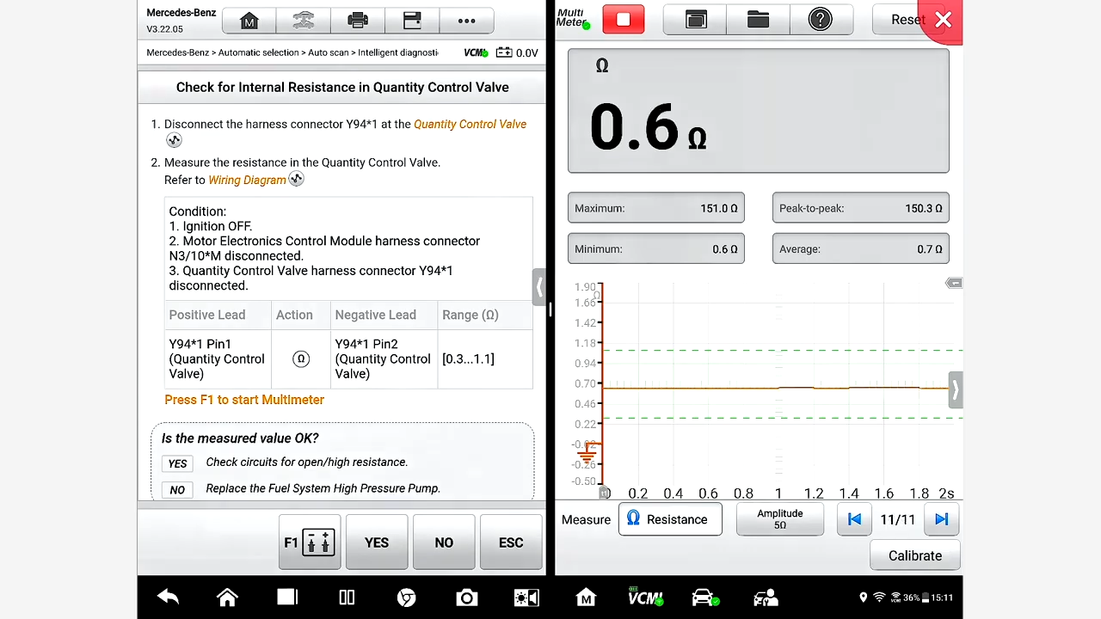Open the screenshot gallery icon in Multi Meter panel
Screen dimensions: 1101x619
click(695, 19)
